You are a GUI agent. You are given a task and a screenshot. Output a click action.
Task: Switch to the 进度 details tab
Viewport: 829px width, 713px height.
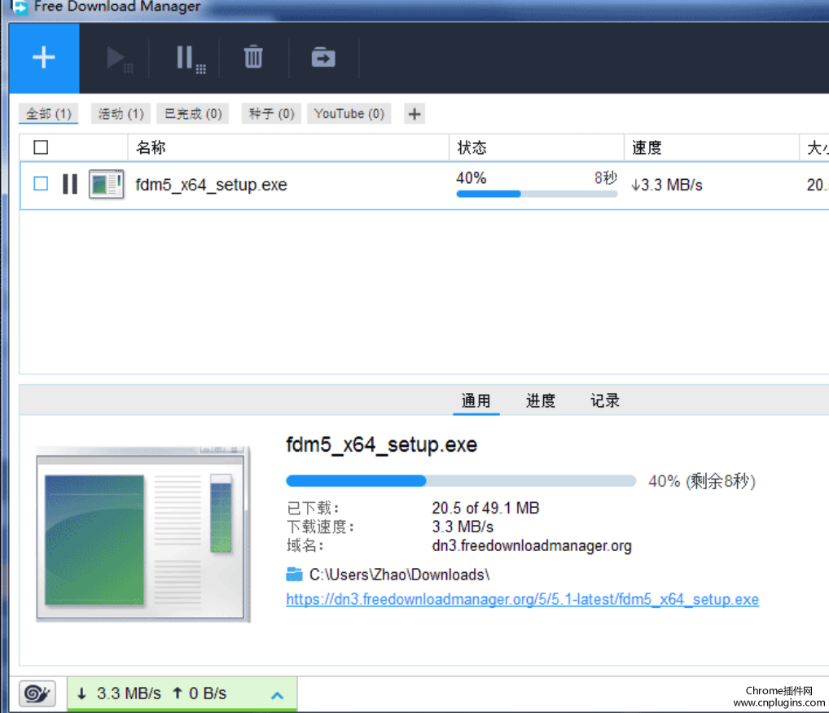click(541, 400)
